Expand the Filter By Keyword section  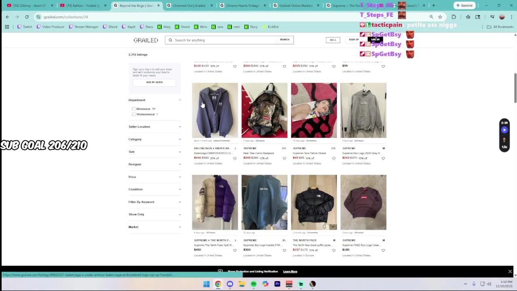[x=155, y=202]
